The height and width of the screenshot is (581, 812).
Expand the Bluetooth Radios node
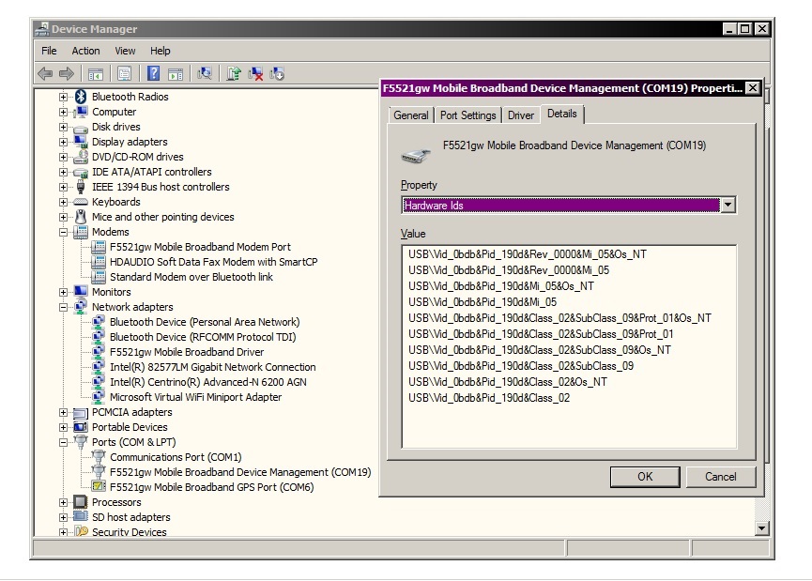pos(64,97)
